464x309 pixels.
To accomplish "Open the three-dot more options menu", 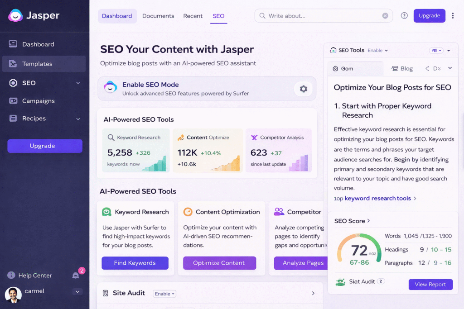I will (x=453, y=16).
